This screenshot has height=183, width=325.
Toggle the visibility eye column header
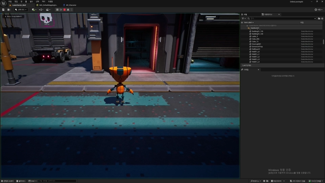(242, 23)
